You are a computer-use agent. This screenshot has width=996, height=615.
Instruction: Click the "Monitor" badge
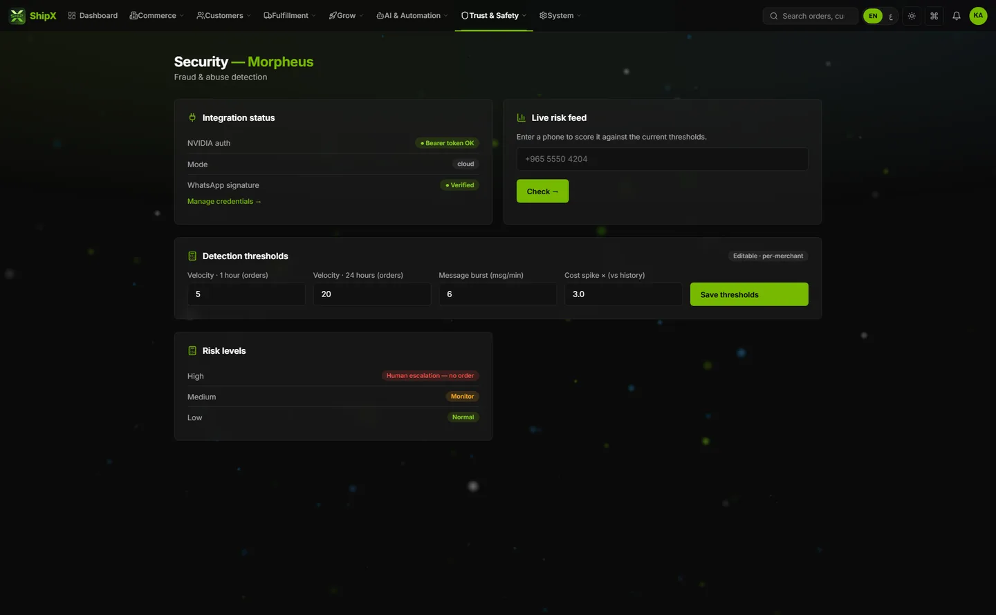click(462, 397)
